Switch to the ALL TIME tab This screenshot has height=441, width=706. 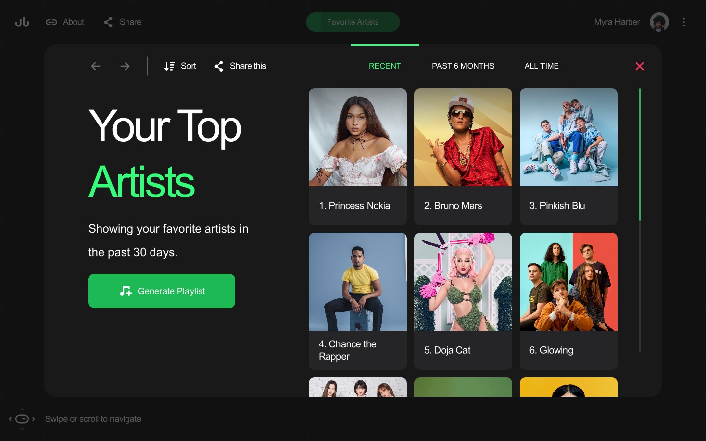click(x=542, y=66)
